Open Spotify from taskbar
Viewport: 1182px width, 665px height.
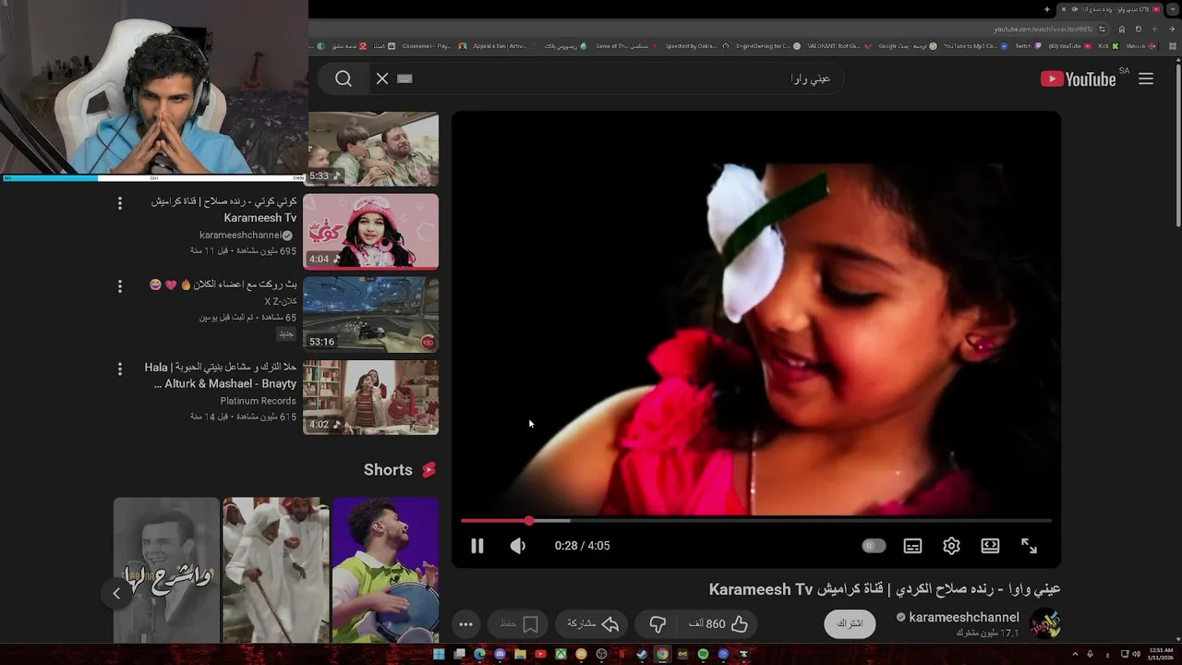pyautogui.click(x=703, y=654)
